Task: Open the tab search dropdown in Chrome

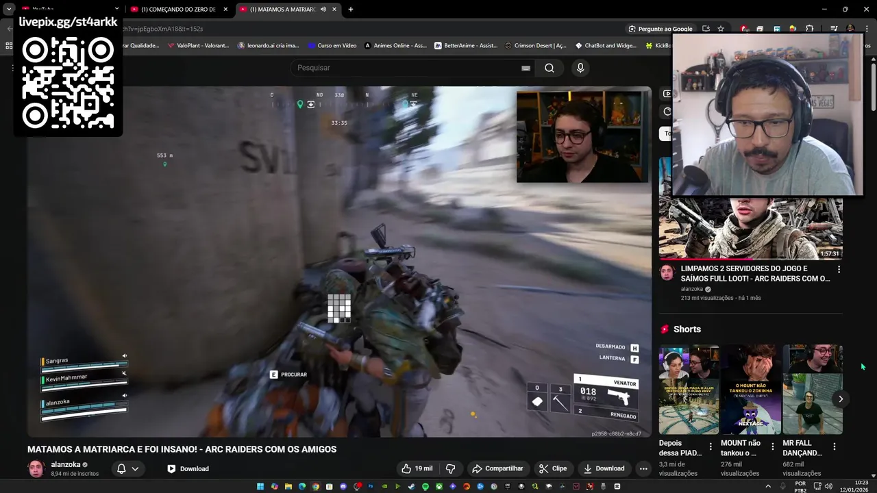Action: tap(9, 10)
